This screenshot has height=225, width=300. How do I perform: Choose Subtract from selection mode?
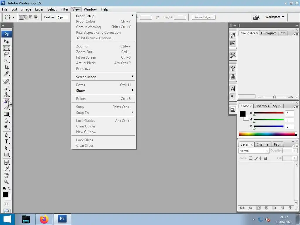(x=31, y=17)
